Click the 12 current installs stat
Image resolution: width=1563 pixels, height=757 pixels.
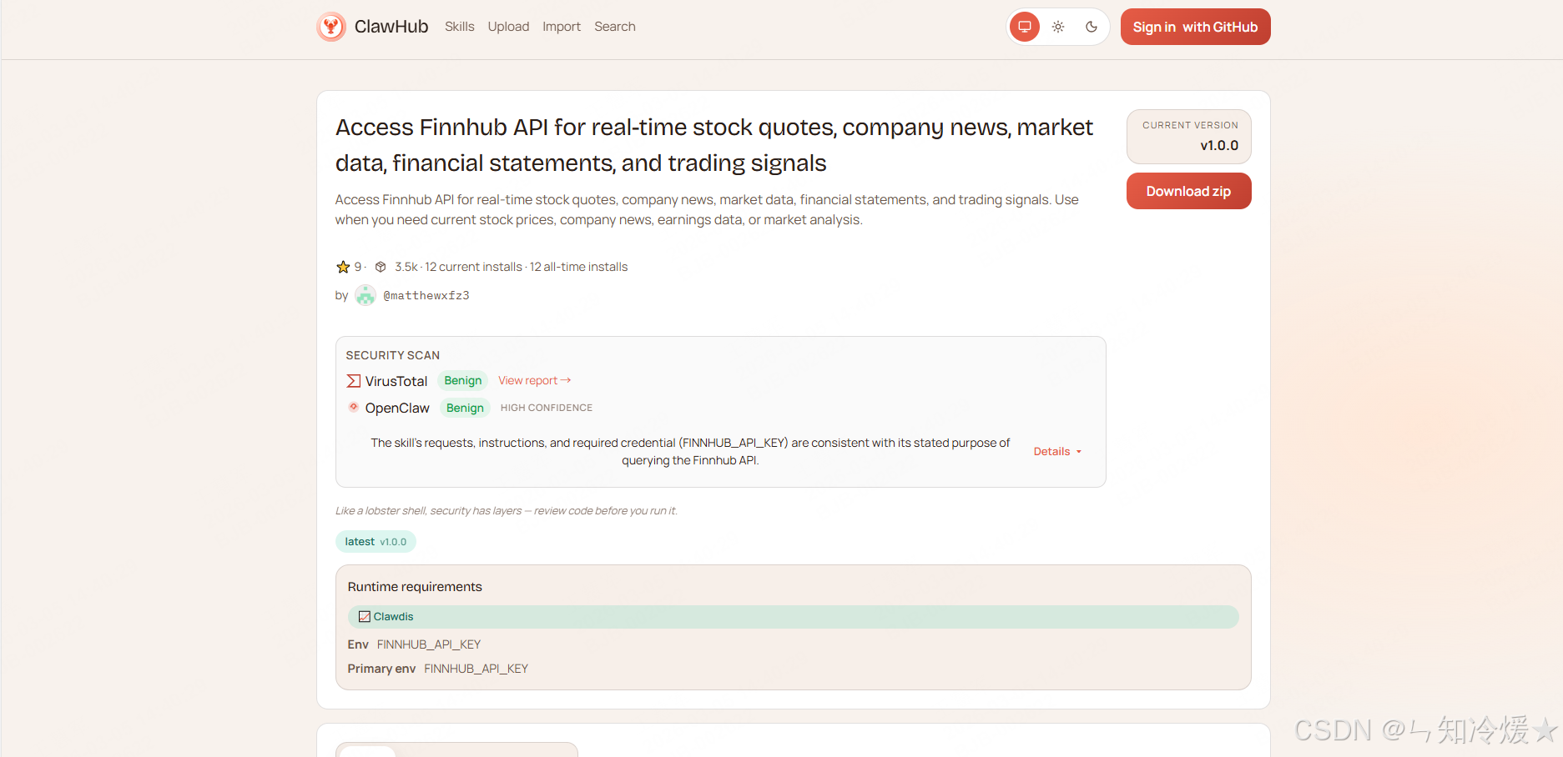473,267
